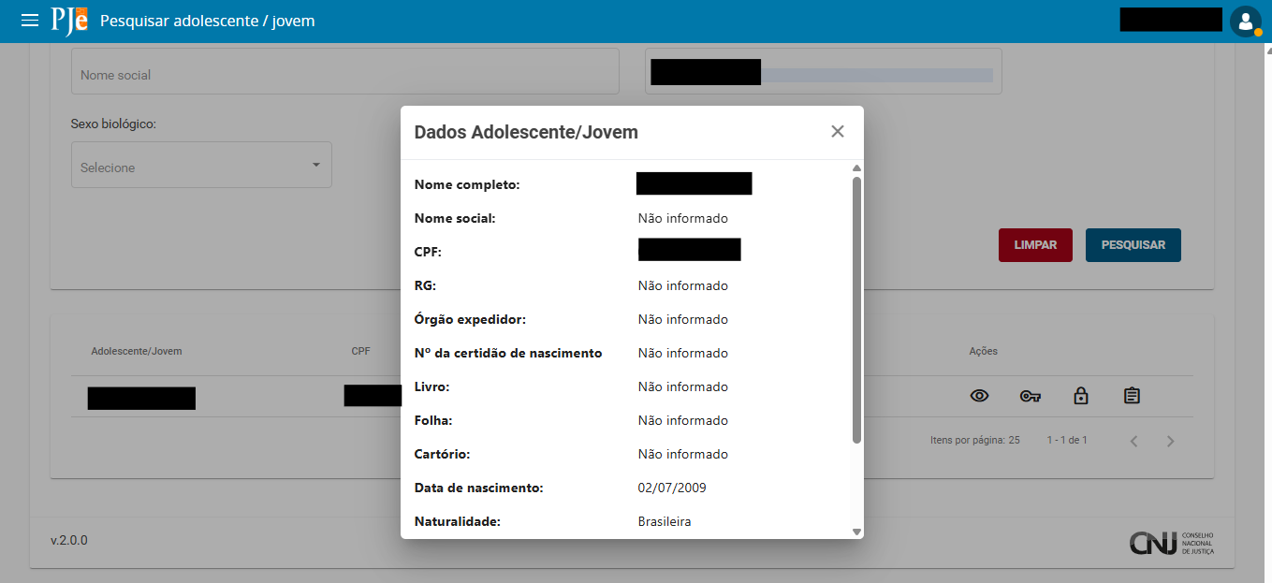Open the user account avatar menu
This screenshot has width=1272, height=583.
click(x=1246, y=20)
